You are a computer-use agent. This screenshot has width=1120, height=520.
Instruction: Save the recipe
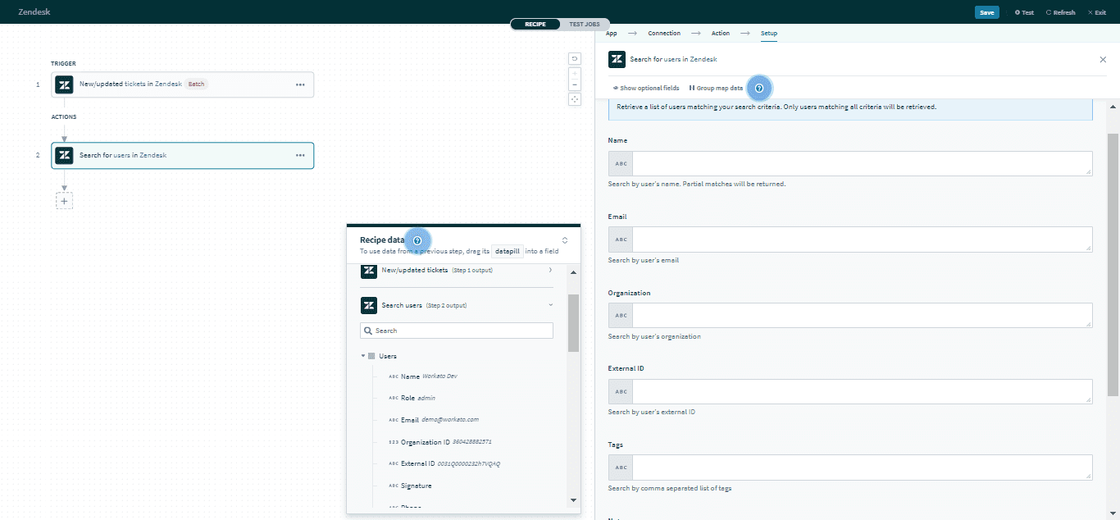987,11
